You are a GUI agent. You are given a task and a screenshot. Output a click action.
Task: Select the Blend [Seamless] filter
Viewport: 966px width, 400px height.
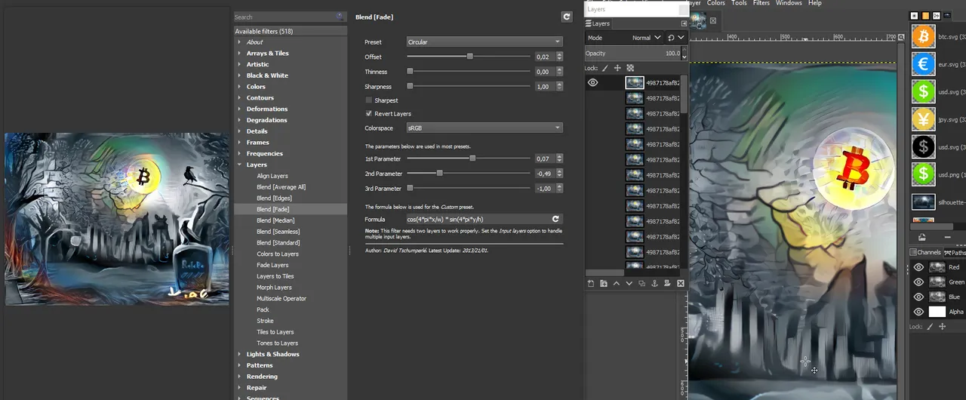click(x=278, y=232)
